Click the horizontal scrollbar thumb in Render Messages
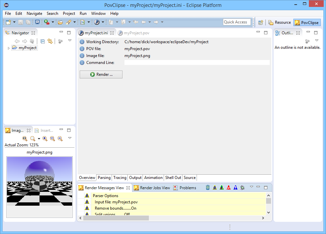Image resolution: width=326 pixels, height=234 pixels. coord(116,218)
